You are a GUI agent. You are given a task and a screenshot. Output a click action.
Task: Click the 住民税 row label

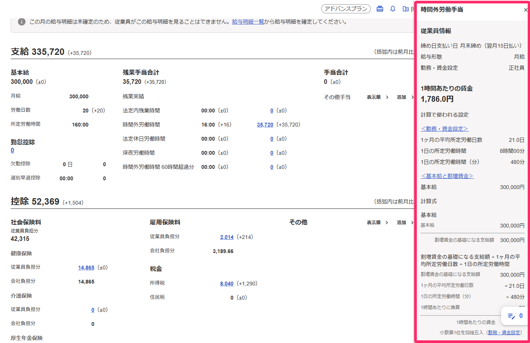(x=157, y=297)
